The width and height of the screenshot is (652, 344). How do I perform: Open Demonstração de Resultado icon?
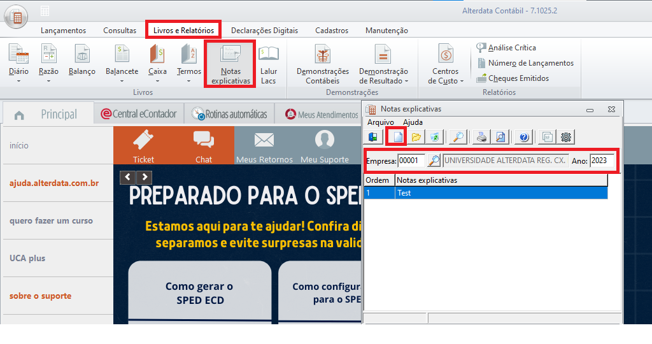click(x=383, y=54)
